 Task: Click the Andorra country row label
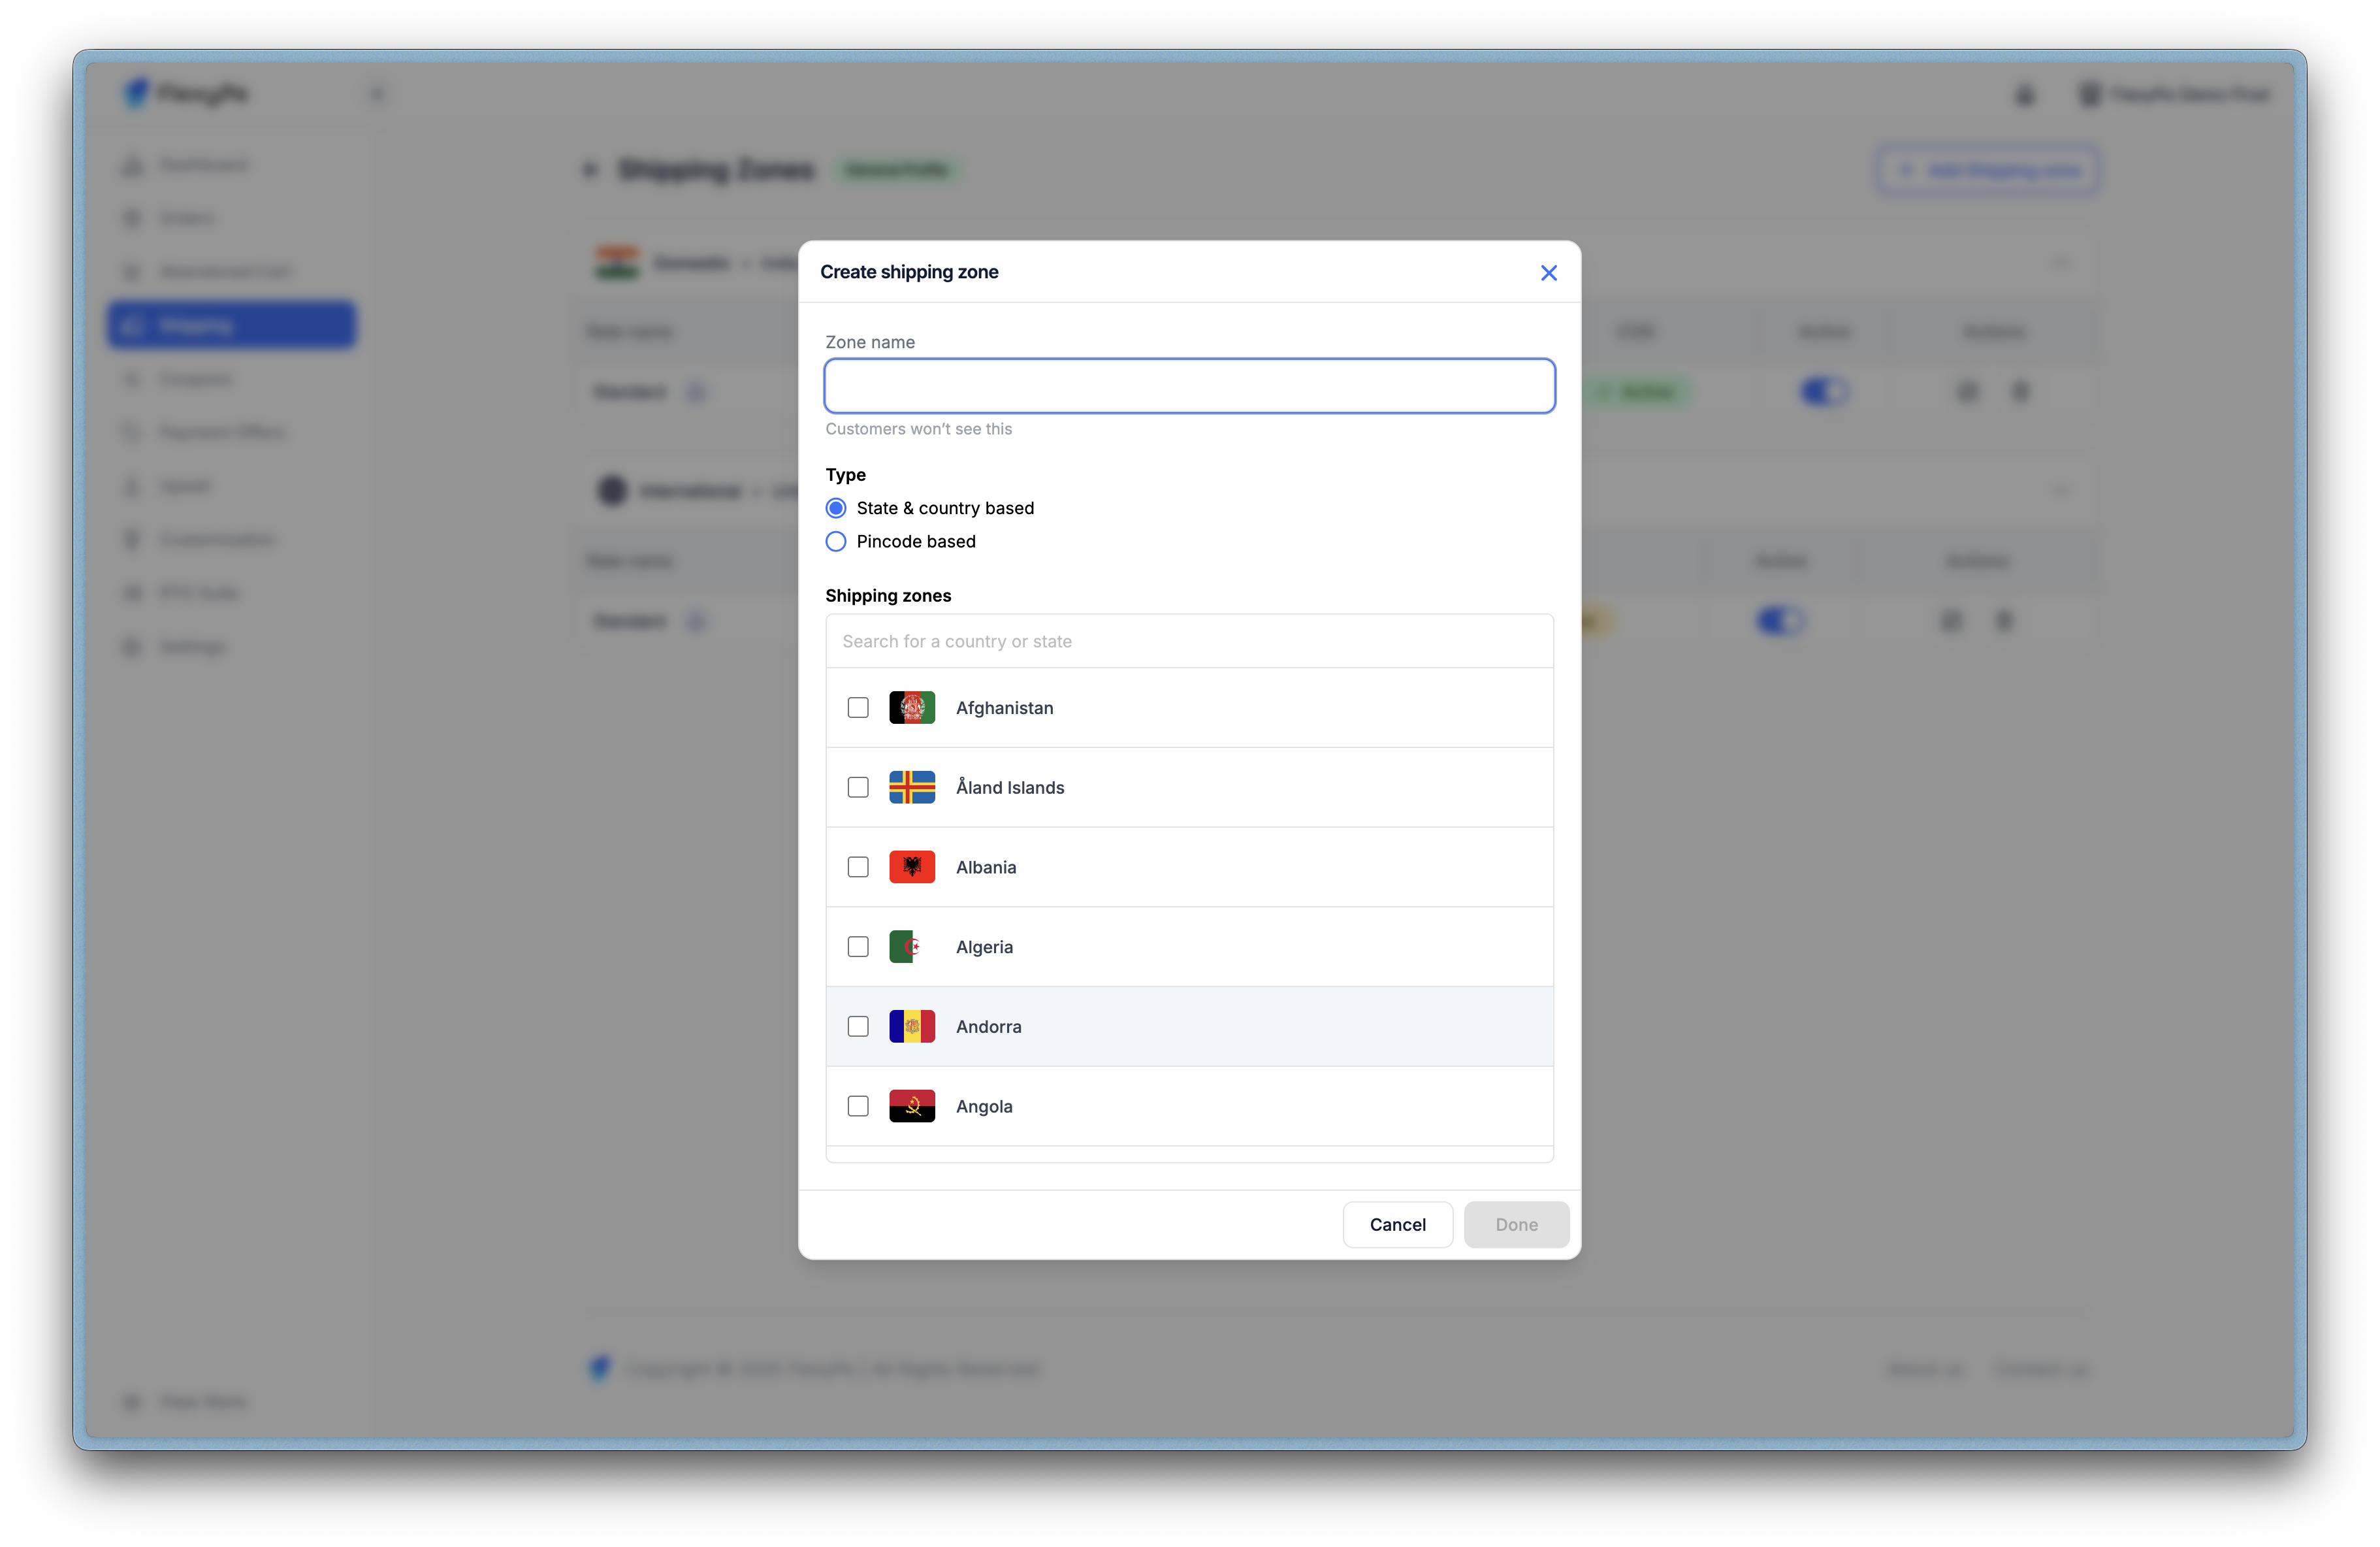click(988, 1027)
